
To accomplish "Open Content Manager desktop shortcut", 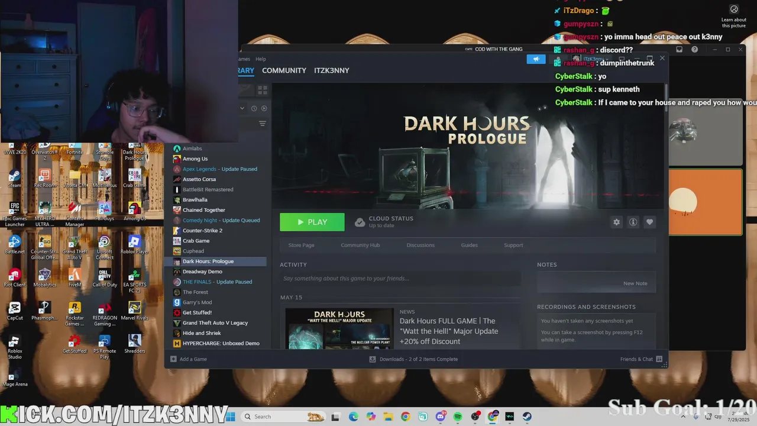I will click(75, 214).
